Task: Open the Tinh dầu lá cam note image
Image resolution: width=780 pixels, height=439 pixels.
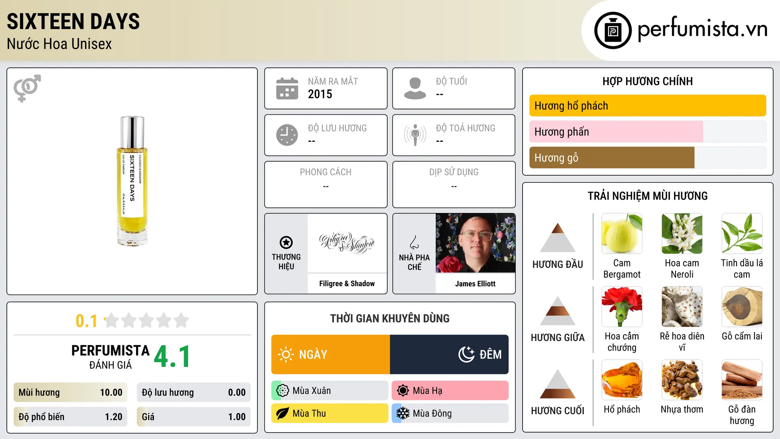Action: coord(742,234)
